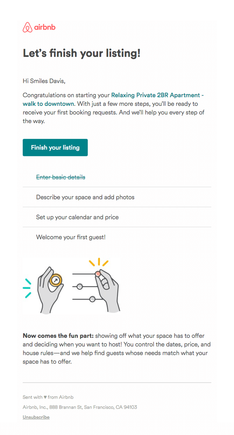This screenshot has width=234, height=435.
Task: Select Describe your space and add photos
Action: point(85,197)
